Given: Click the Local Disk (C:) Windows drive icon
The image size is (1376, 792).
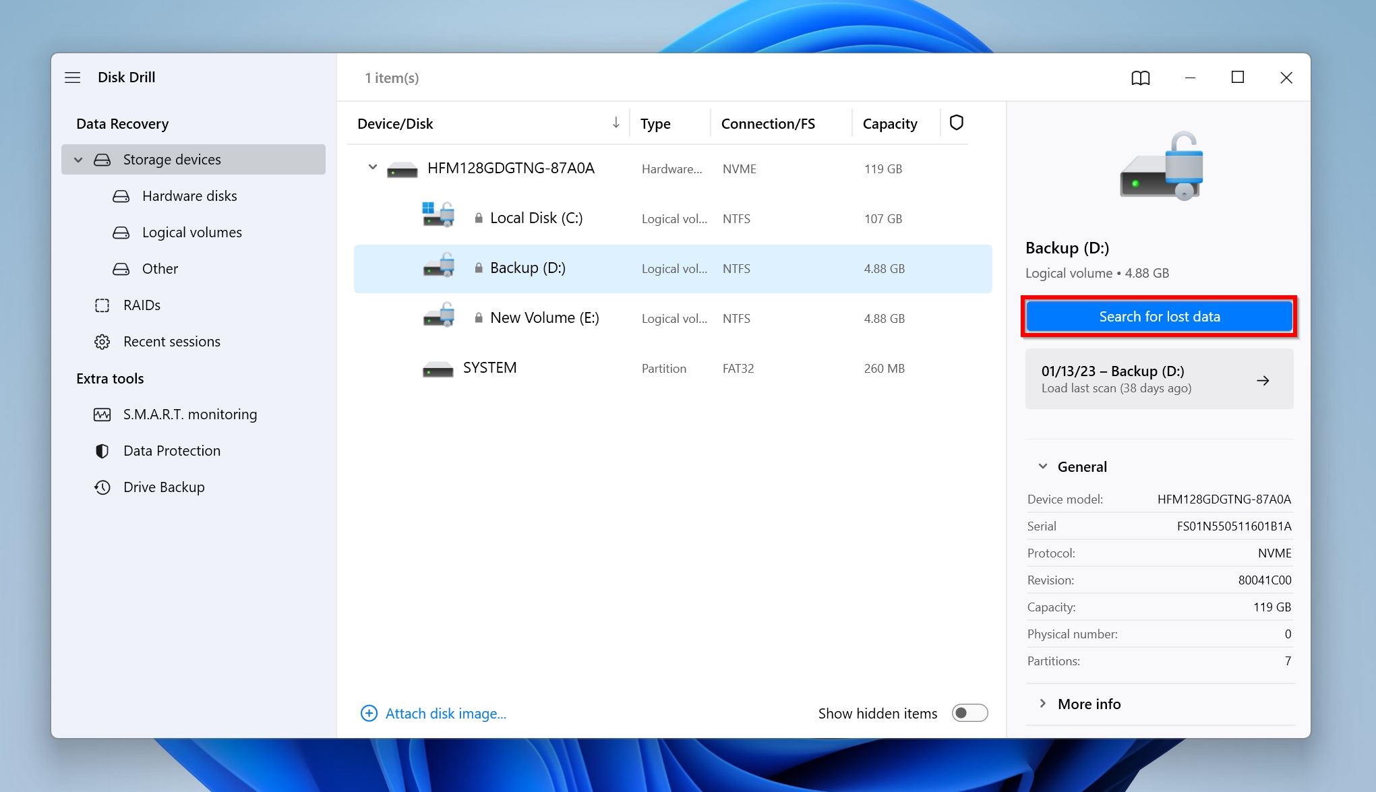Looking at the screenshot, I should pos(438,214).
